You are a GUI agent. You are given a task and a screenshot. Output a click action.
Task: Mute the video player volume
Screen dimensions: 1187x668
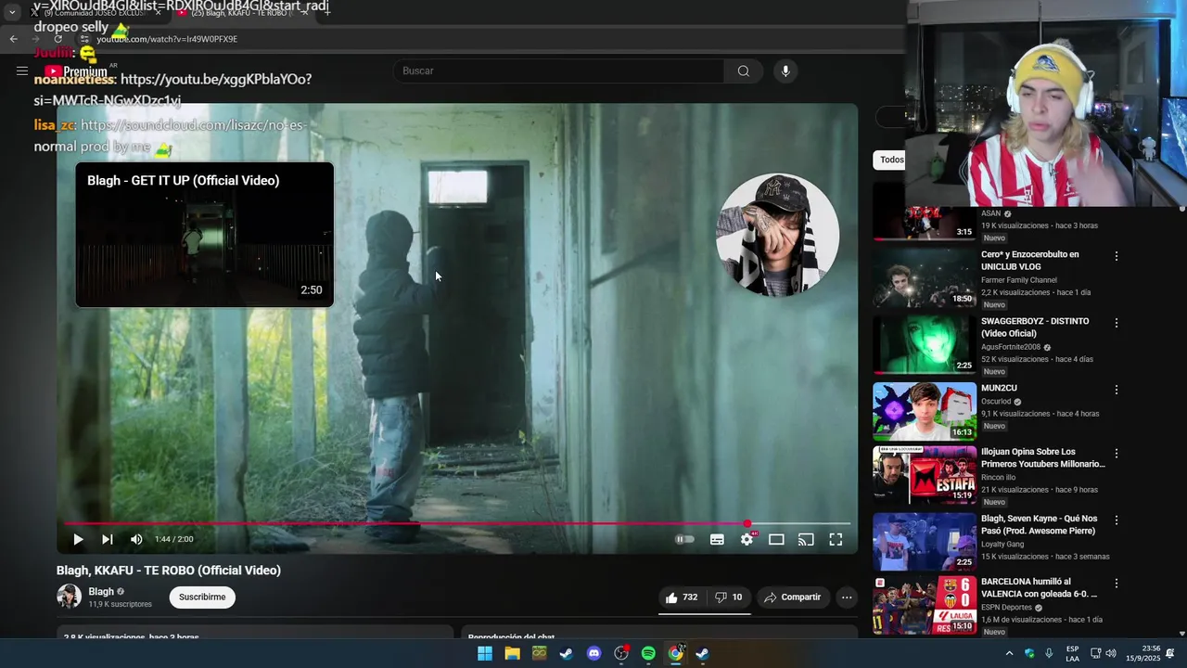[136, 539]
